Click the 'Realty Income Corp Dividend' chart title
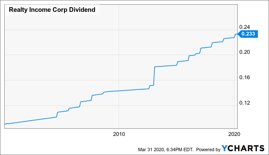The image size is (269, 155). click(52, 10)
